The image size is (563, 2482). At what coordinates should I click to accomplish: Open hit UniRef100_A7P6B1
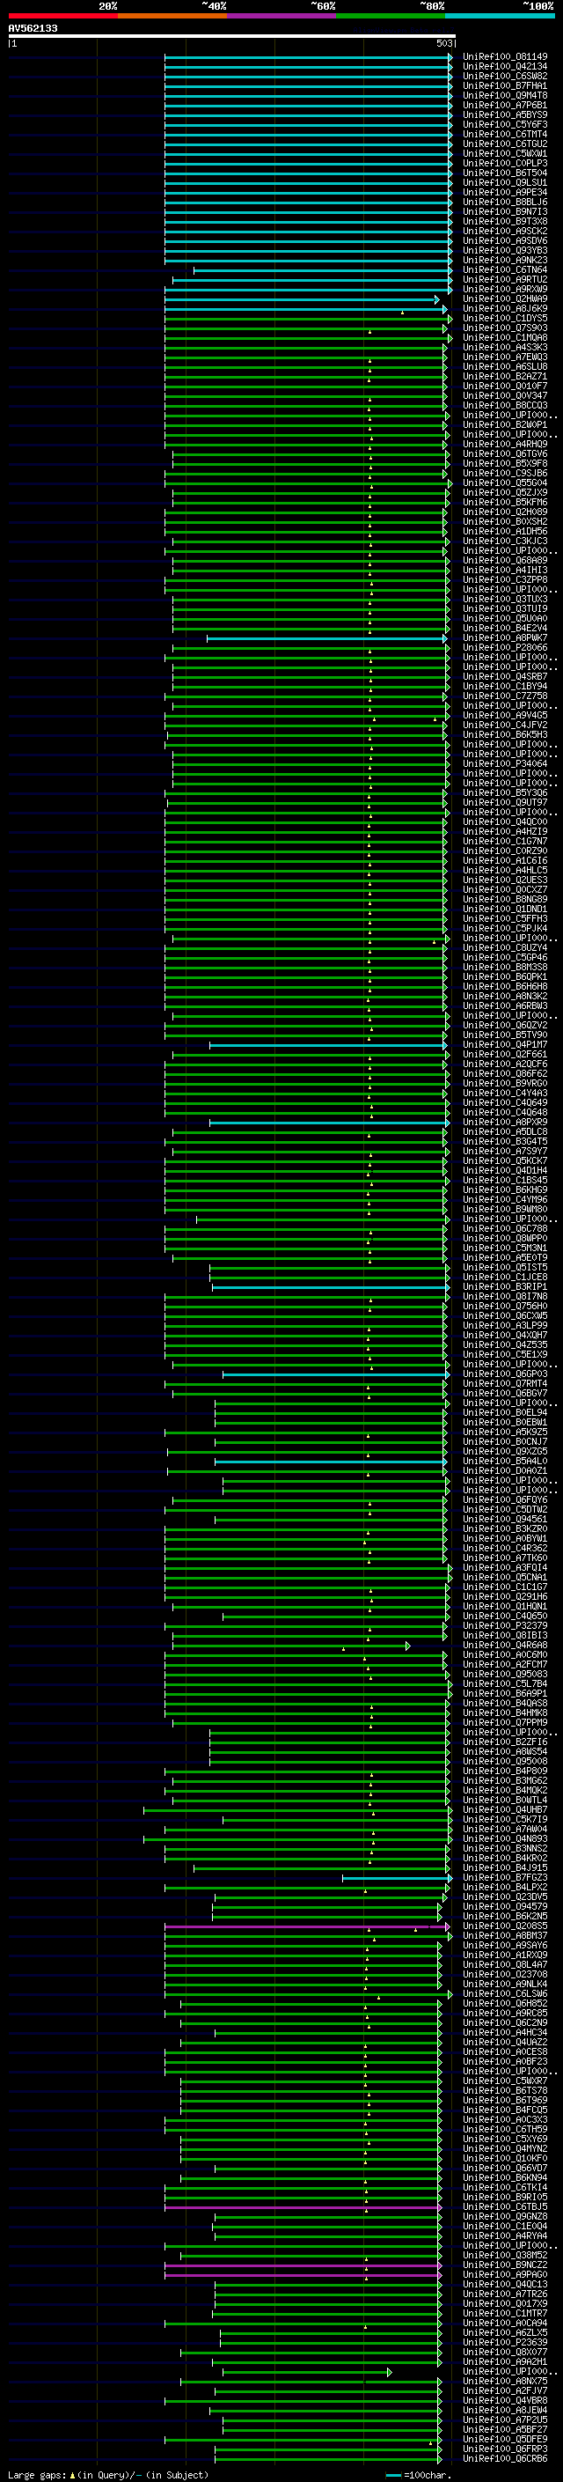(x=505, y=105)
